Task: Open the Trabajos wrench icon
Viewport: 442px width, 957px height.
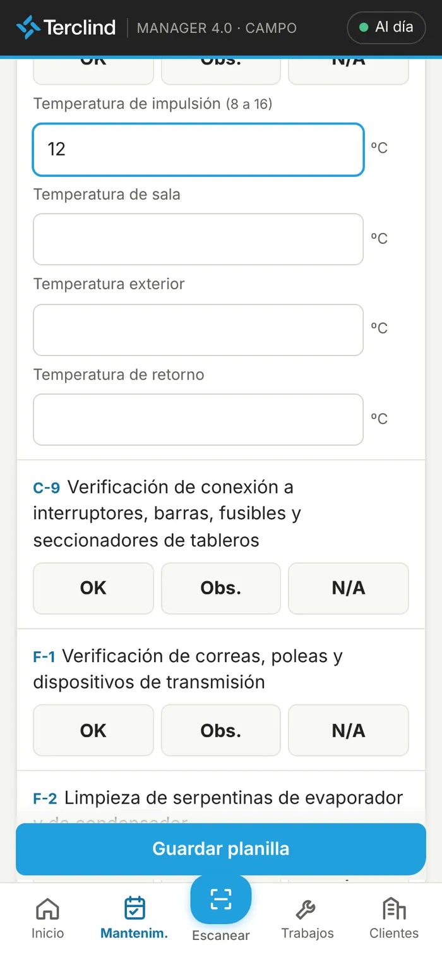Action: pyautogui.click(x=307, y=909)
